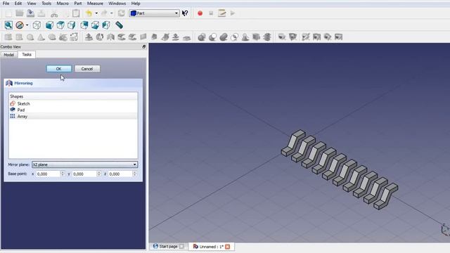
Task: Open the File menu
Action: pos(6,4)
